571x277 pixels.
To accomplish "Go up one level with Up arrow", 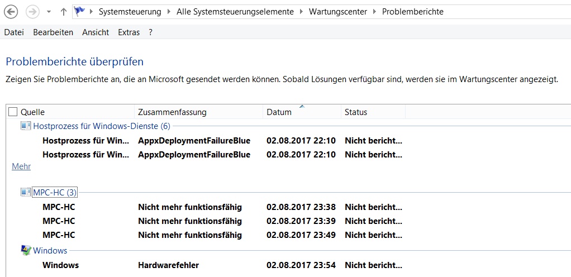I will [x=63, y=12].
